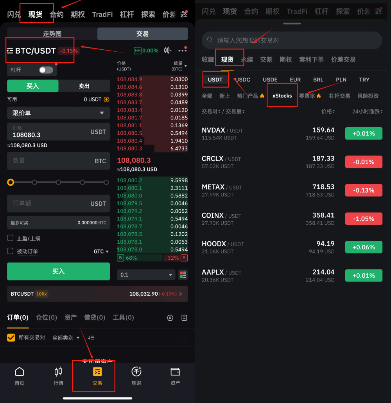391x403 pixels.
Task: Open the three-dot more options menu
Action: pyautogui.click(x=182, y=51)
